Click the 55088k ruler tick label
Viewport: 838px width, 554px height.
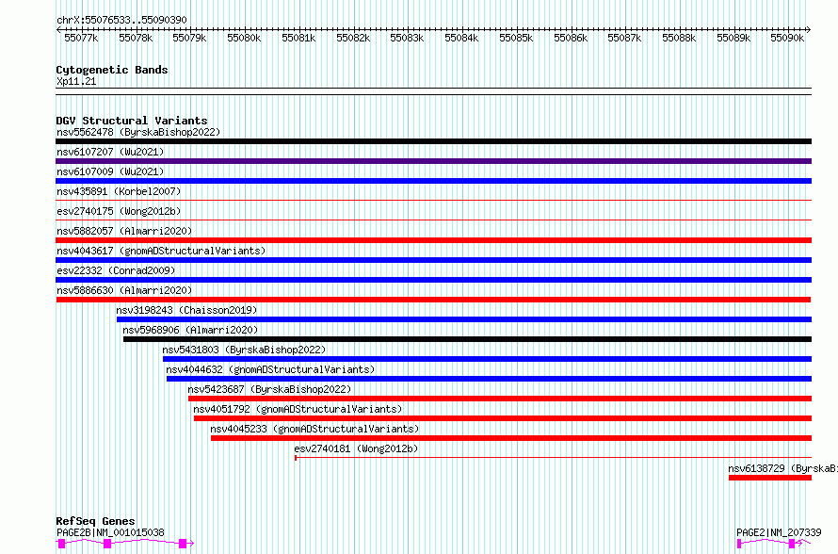click(x=679, y=38)
